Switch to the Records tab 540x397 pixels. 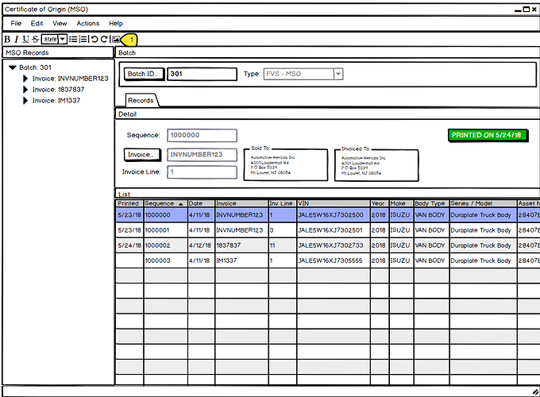141,101
